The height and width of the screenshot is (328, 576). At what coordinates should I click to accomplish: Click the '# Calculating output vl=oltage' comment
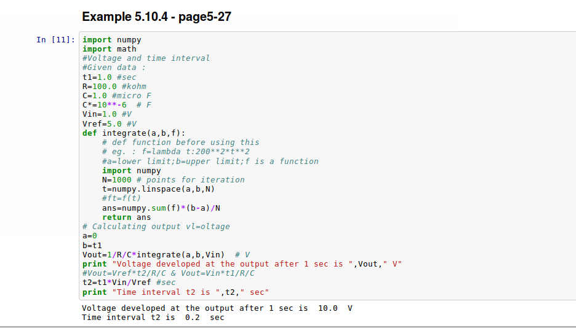coord(156,227)
